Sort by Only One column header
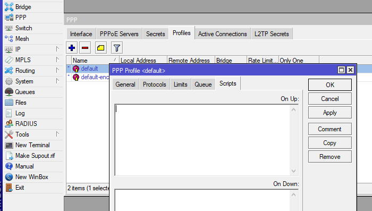The height and width of the screenshot is (211, 372). point(299,60)
